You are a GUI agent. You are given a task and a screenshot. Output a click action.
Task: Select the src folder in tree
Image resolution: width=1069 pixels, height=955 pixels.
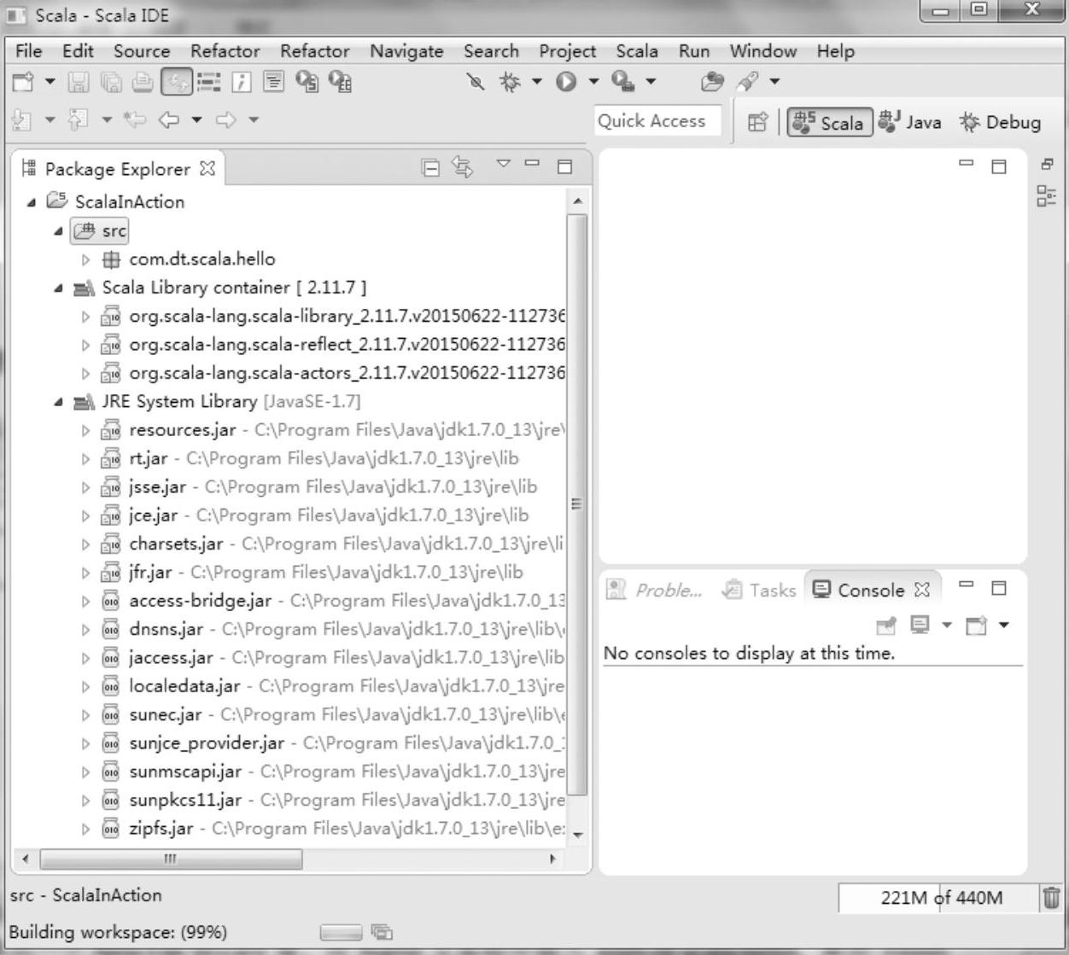pos(100,230)
